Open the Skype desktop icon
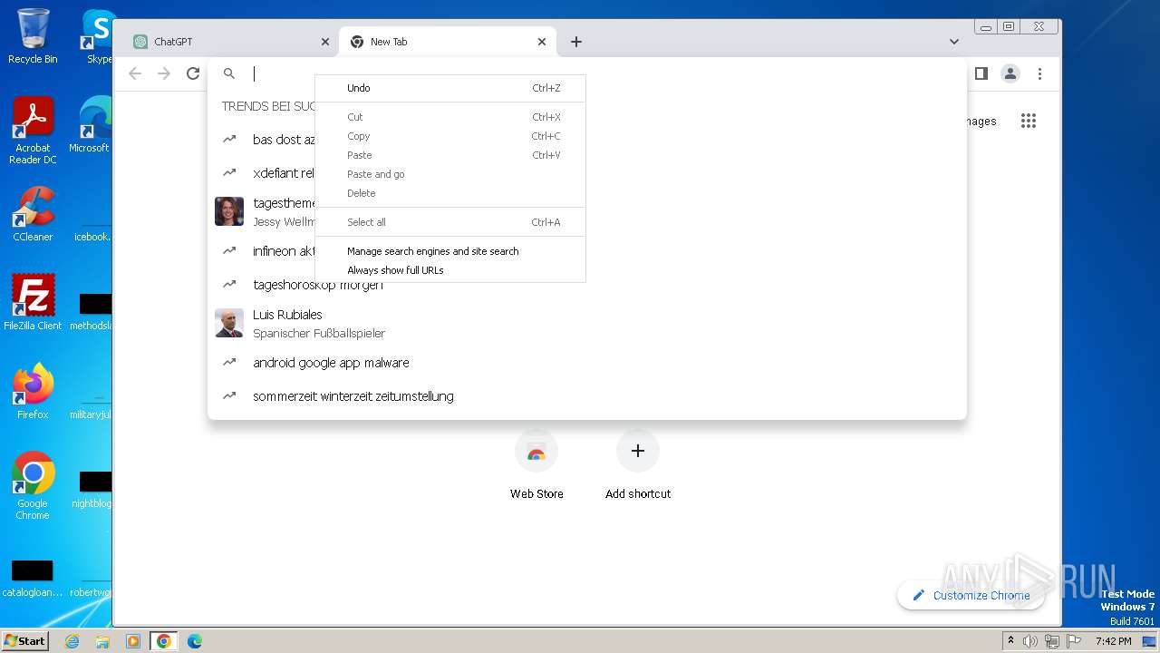This screenshot has height=653, width=1160. click(x=97, y=36)
